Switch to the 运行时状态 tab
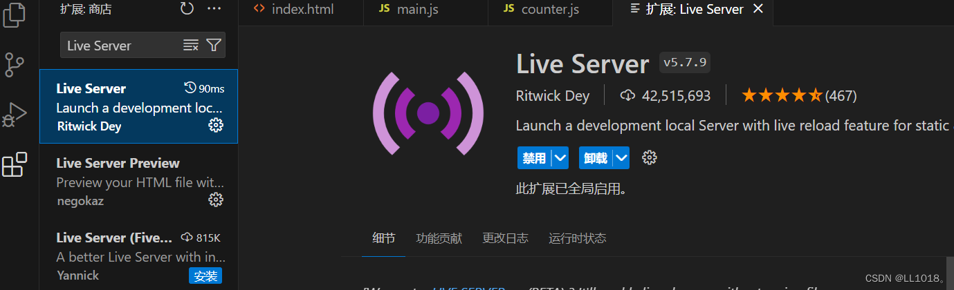This screenshot has width=954, height=290. click(x=578, y=238)
